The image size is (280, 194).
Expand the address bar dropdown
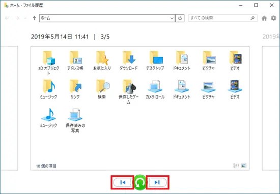click(x=172, y=18)
